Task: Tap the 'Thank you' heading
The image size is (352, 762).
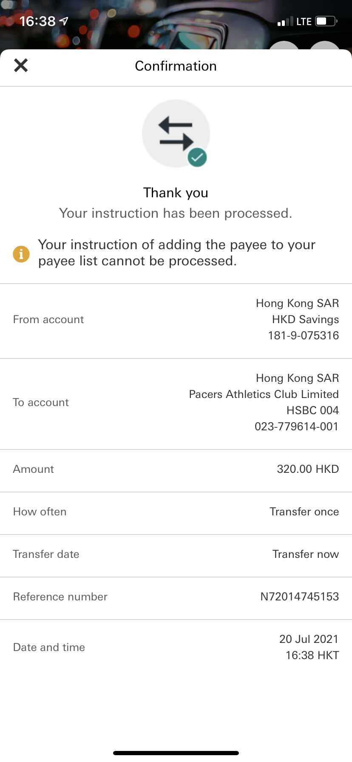Action: pos(176,193)
